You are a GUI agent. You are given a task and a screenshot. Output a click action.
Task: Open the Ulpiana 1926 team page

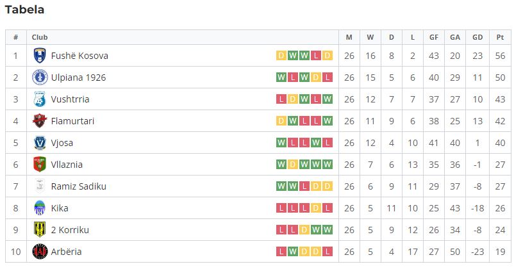point(78,78)
